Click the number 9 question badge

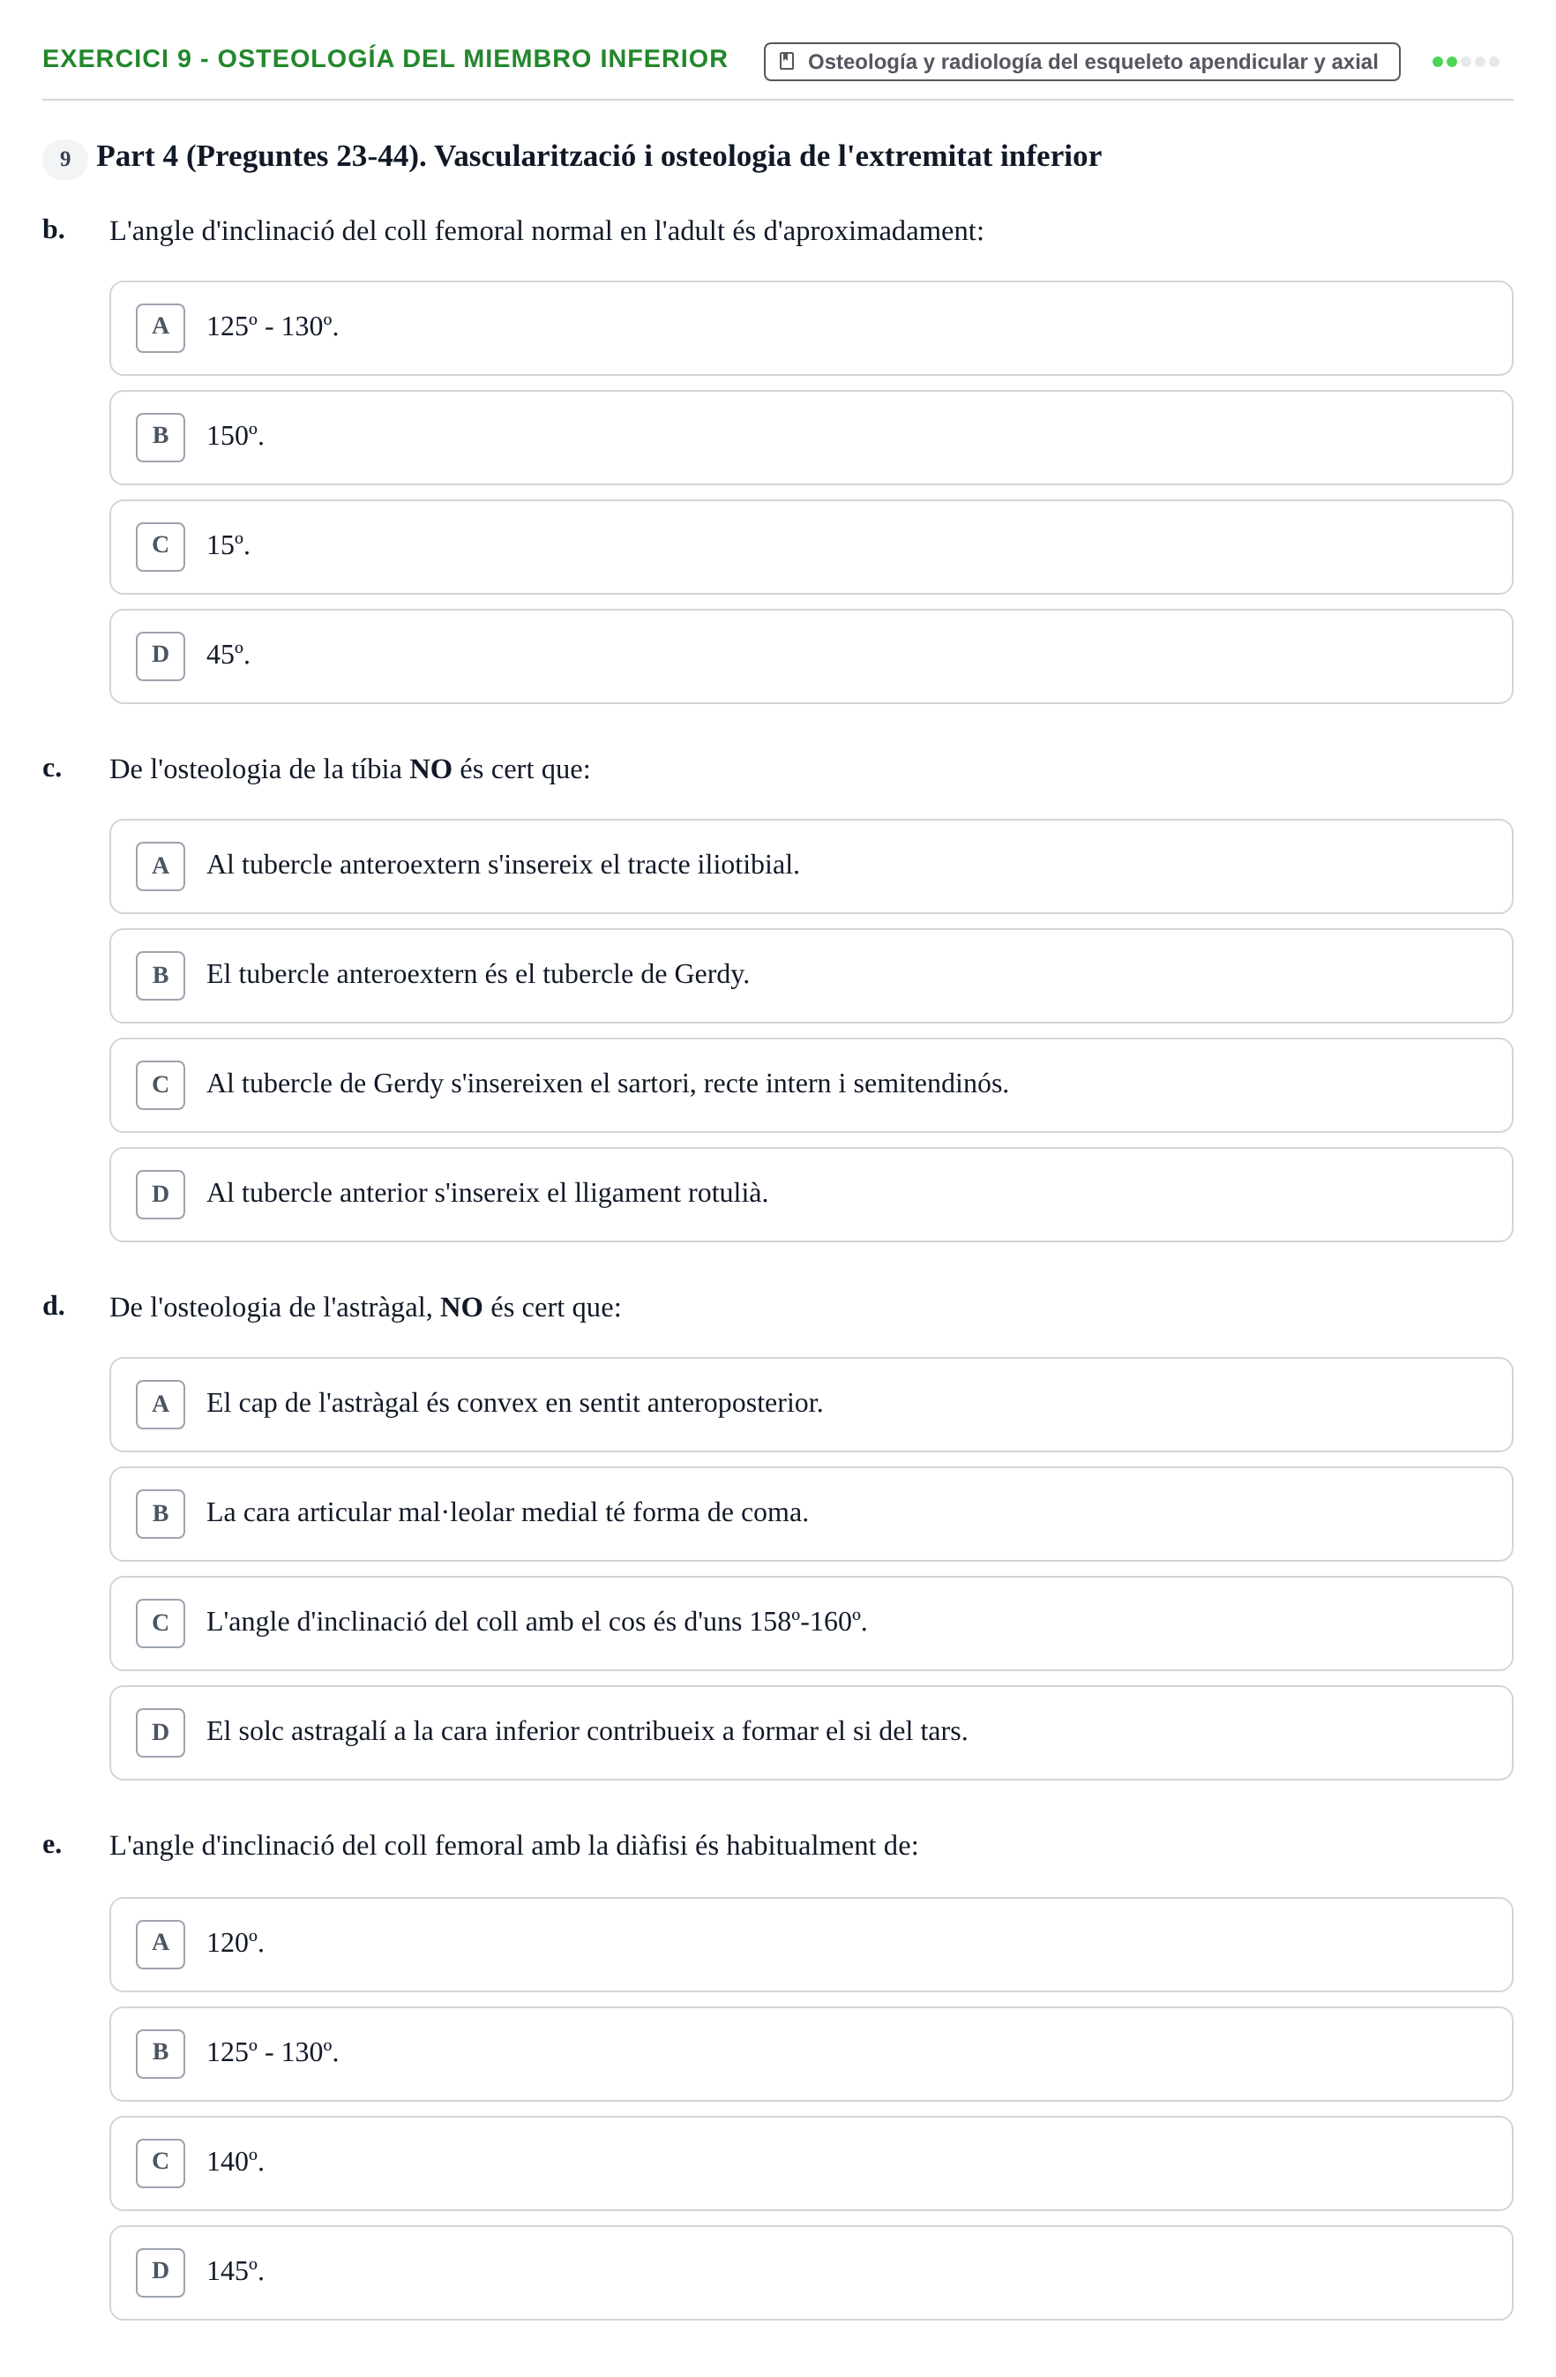click(x=65, y=159)
